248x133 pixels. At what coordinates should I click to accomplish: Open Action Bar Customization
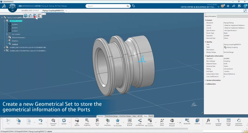150,122
